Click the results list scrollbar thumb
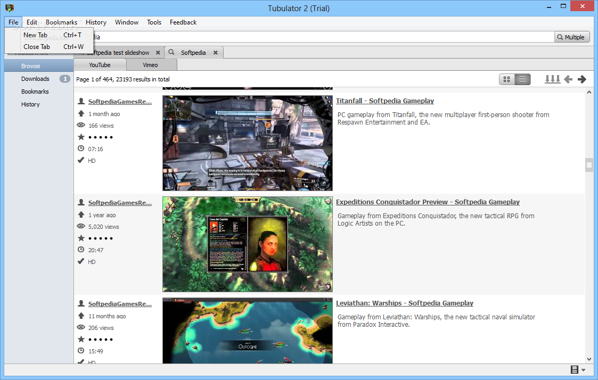Image resolution: width=598 pixels, height=380 pixels. click(x=589, y=165)
